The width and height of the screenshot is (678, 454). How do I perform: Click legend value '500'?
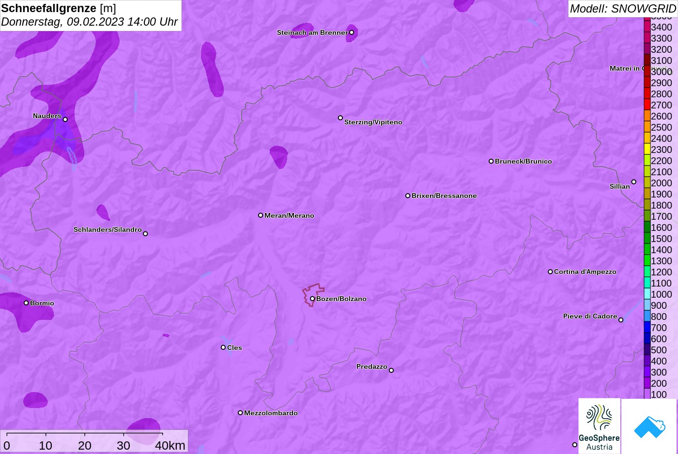pyautogui.click(x=659, y=350)
